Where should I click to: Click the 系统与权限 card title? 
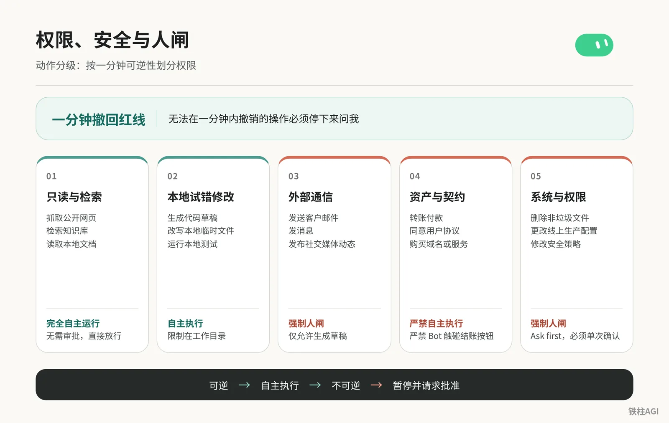coord(558,197)
